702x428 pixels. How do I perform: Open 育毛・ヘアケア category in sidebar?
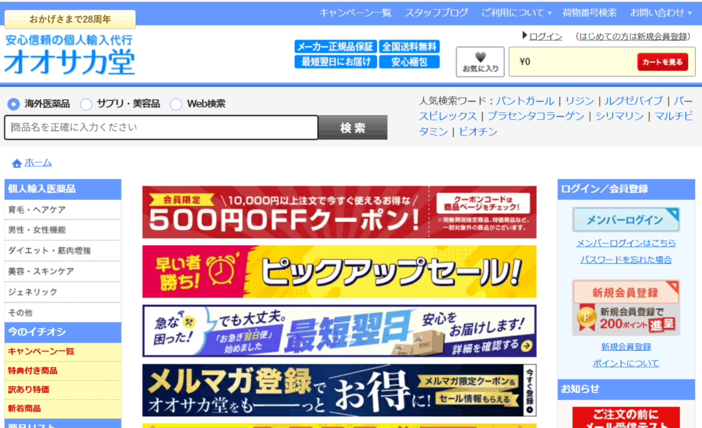(37, 210)
